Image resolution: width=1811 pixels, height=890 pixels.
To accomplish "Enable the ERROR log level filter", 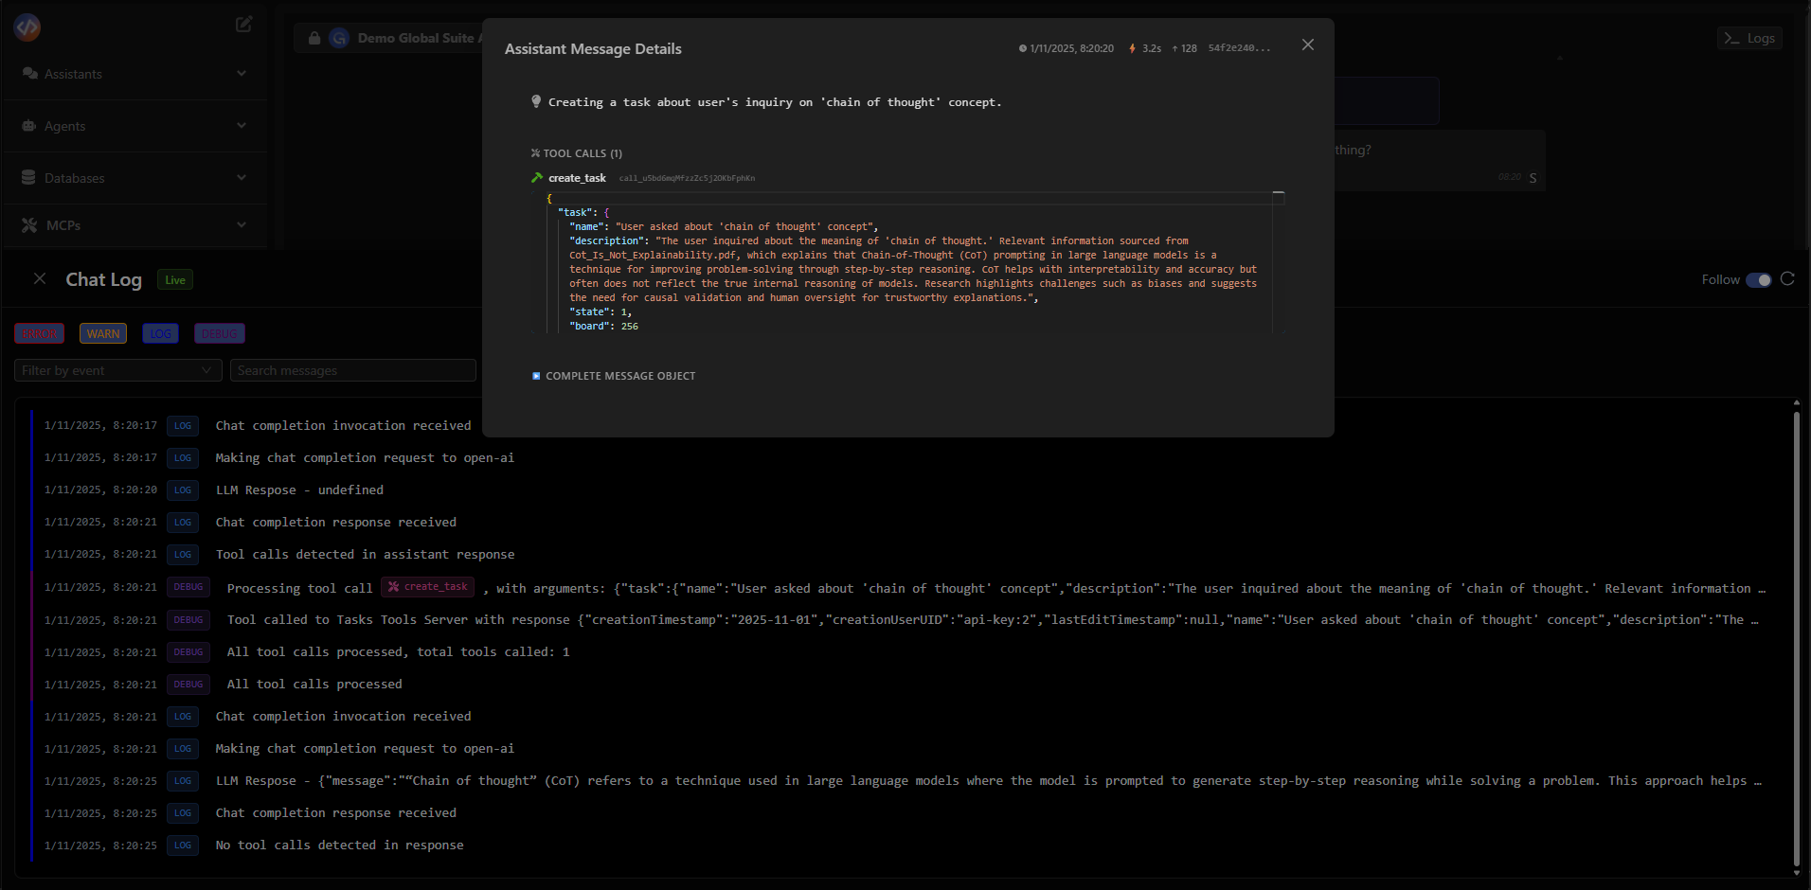I will 39,333.
